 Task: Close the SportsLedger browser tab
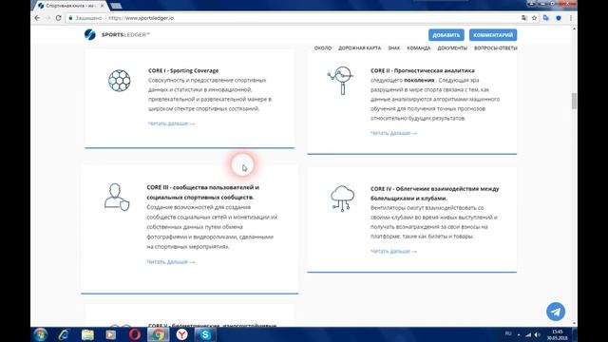[102, 6]
